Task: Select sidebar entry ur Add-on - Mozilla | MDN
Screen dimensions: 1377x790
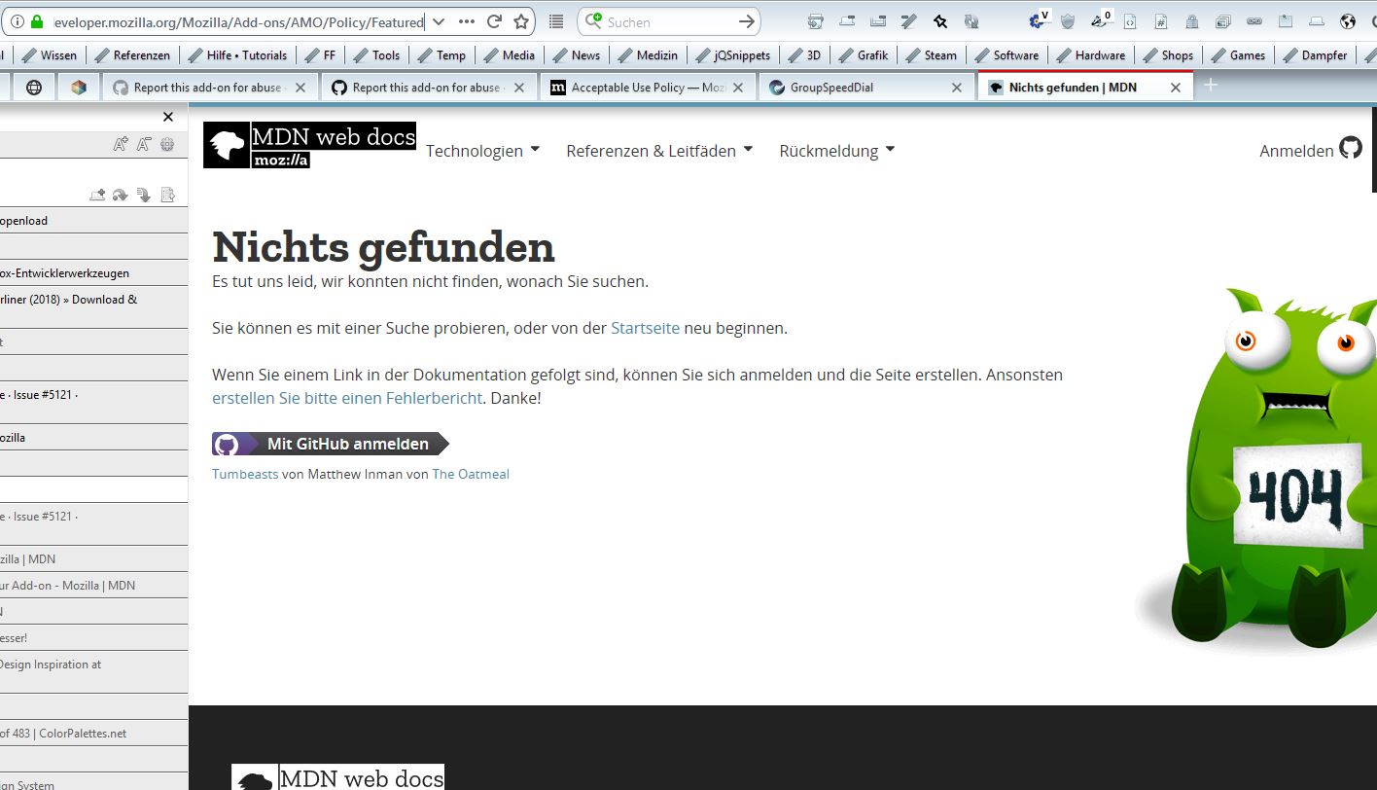Action: point(94,586)
